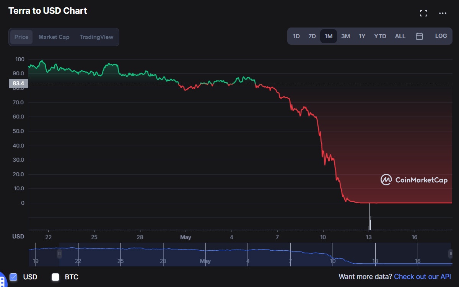The height and width of the screenshot is (287, 459).
Task: Open the calendar date range picker
Action: point(419,36)
